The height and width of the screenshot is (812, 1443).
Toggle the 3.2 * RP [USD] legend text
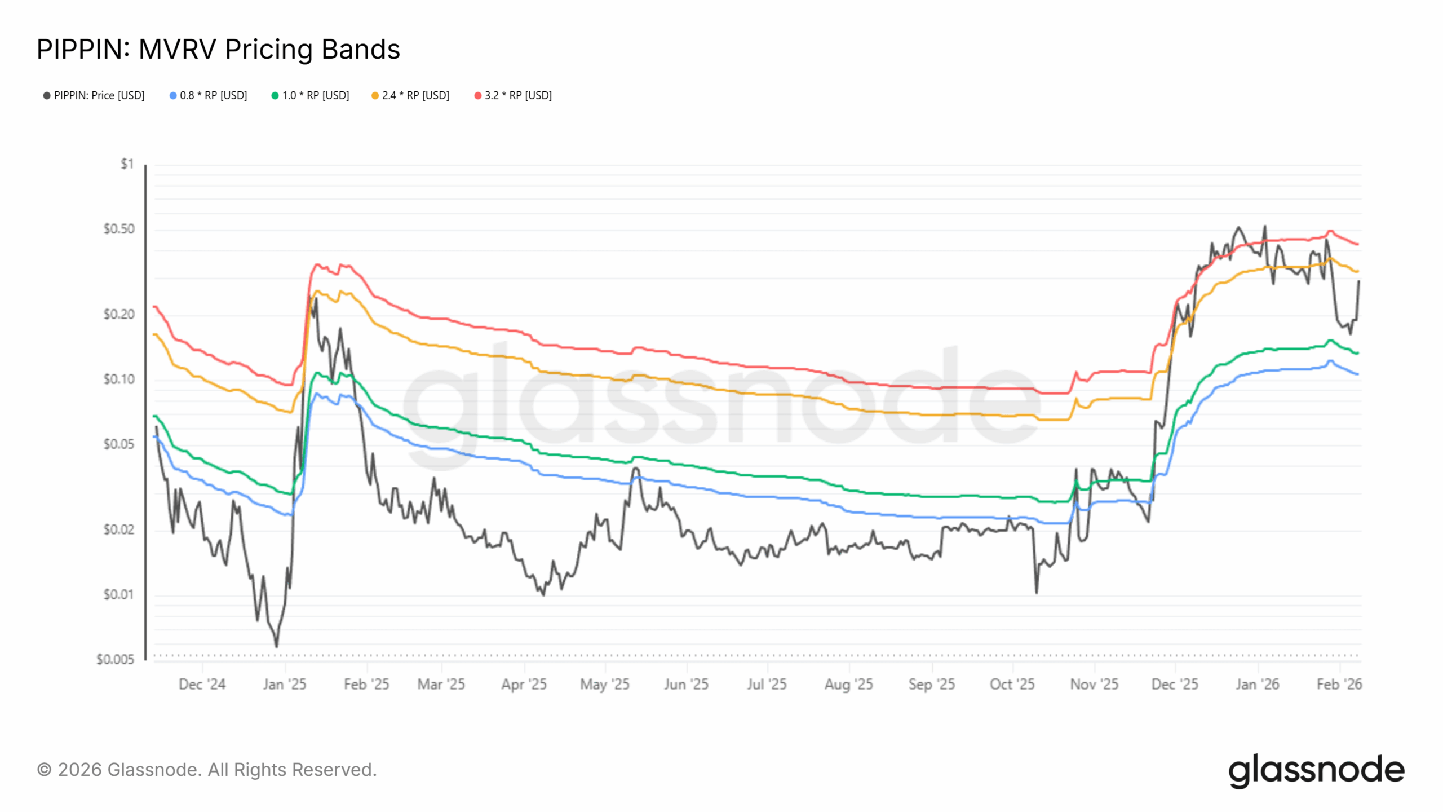[x=518, y=96]
